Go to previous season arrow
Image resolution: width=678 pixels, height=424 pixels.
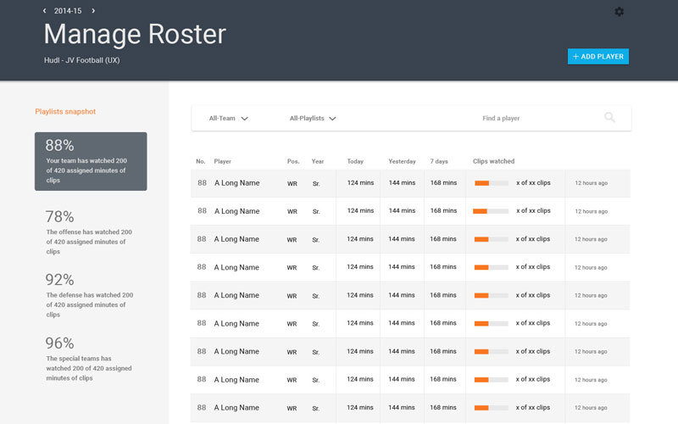pyautogui.click(x=45, y=11)
